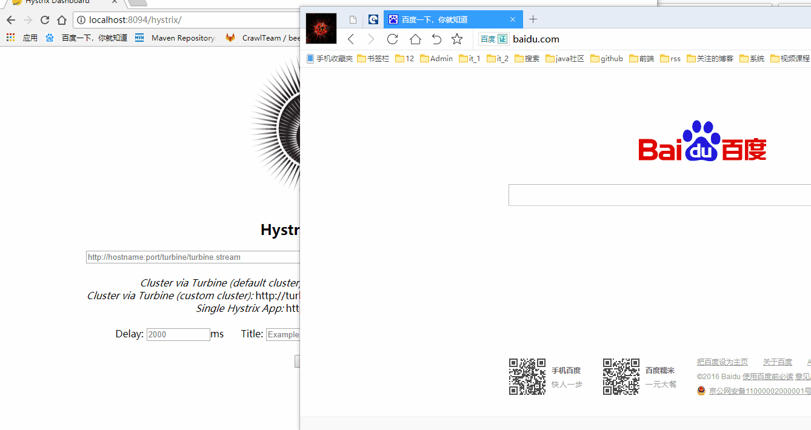Show site info icon beside localhost address
The image size is (811, 430).
click(81, 20)
